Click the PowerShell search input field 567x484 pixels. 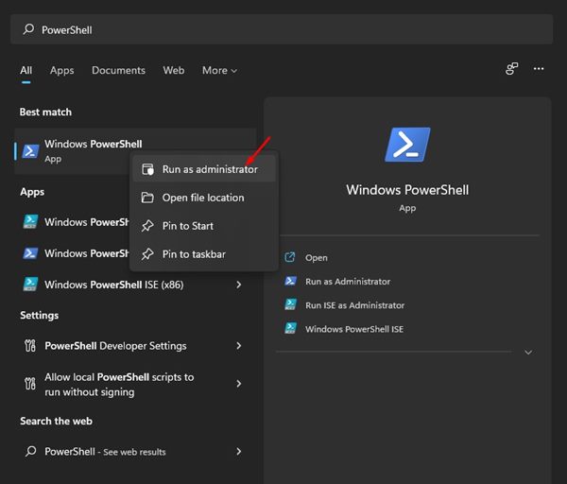282,29
